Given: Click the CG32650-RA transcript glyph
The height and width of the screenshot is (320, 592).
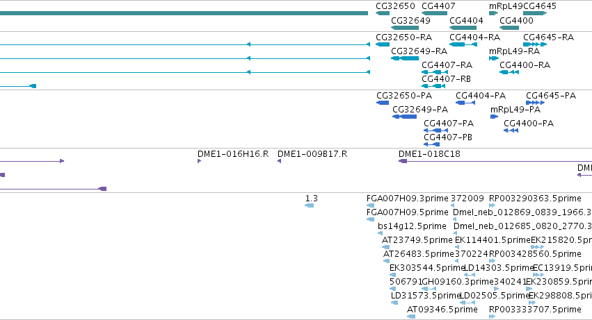Looking at the screenshot, I should 383,44.
